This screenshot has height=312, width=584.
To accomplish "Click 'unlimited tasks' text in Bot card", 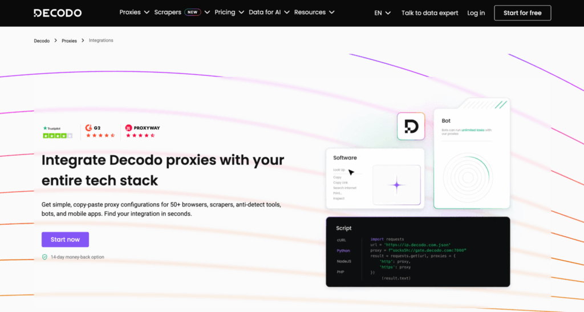I will [473, 130].
